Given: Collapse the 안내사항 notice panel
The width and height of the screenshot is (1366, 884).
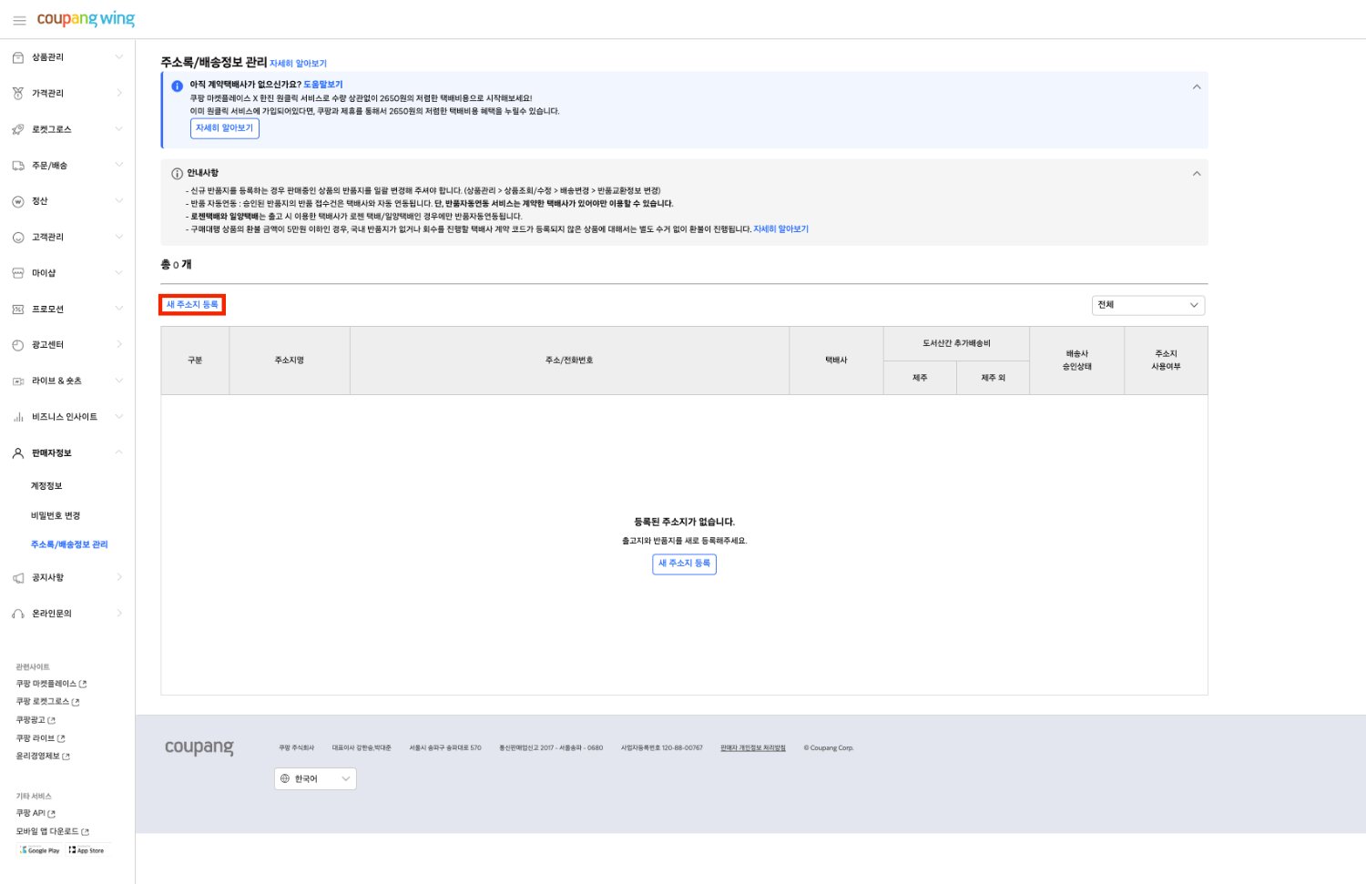Looking at the screenshot, I should [1197, 174].
